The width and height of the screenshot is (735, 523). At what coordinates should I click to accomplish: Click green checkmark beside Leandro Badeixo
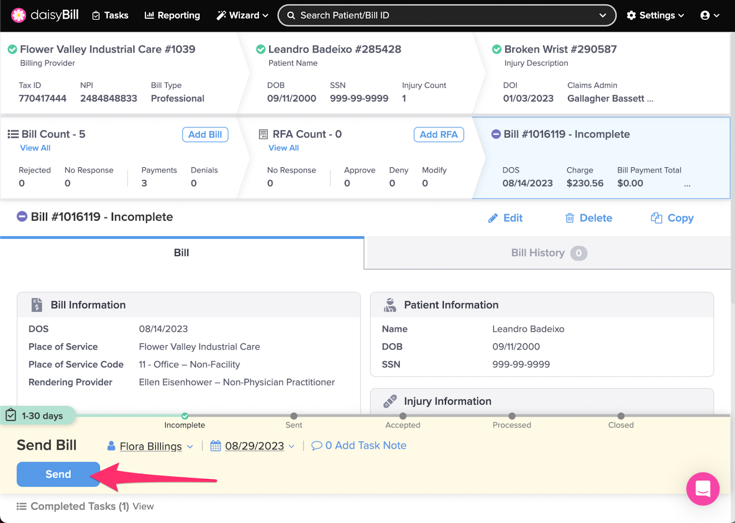point(260,49)
